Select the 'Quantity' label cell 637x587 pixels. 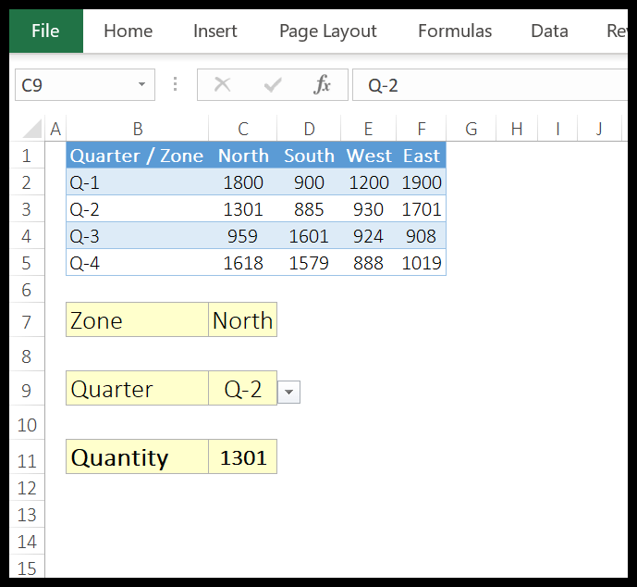(x=138, y=456)
